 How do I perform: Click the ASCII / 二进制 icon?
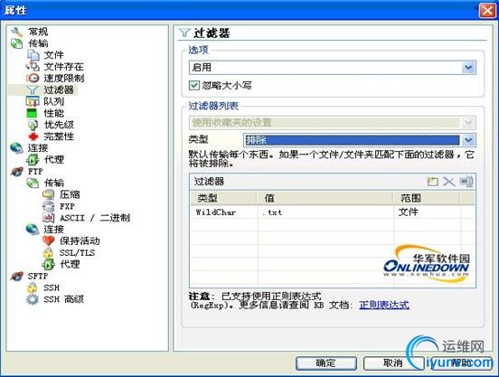coord(49,218)
